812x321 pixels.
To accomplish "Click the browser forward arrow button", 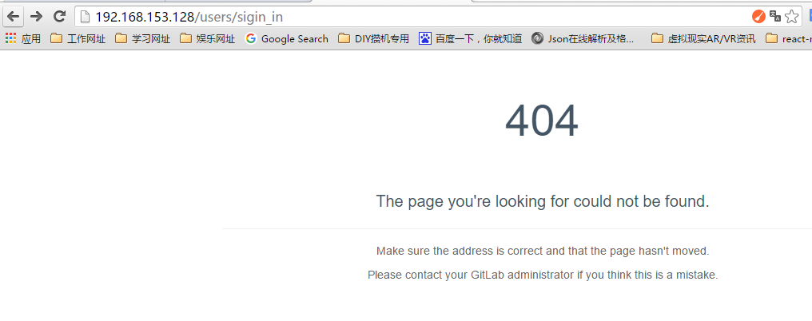I will click(36, 17).
